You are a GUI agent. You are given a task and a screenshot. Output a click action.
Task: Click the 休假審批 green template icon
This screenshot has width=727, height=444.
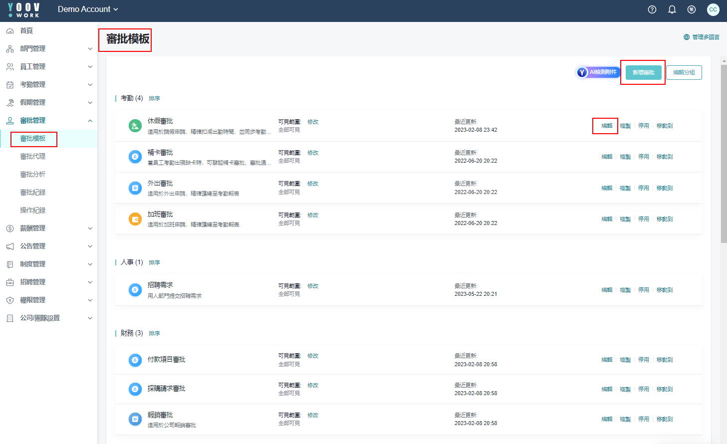pos(135,126)
